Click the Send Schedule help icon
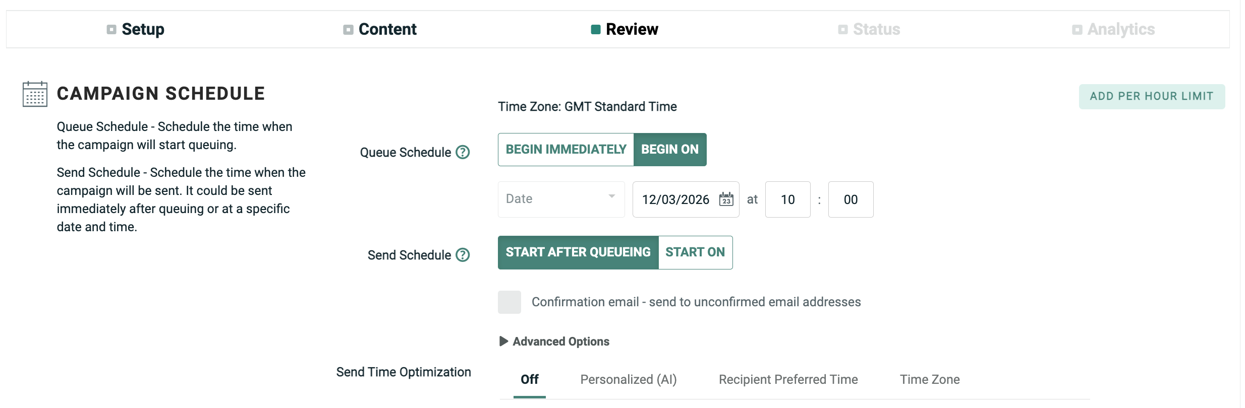Viewport: 1245px width, 408px height. click(x=463, y=255)
